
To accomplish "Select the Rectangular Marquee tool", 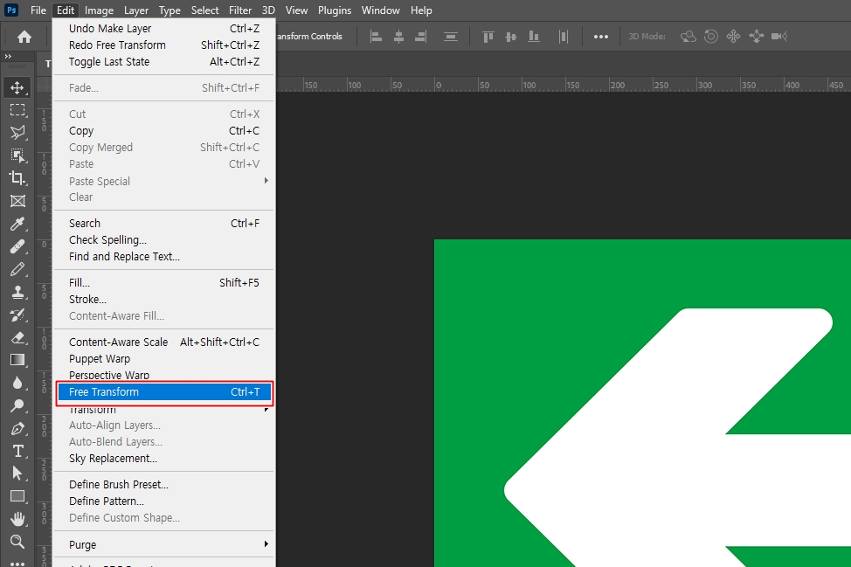I will point(17,110).
